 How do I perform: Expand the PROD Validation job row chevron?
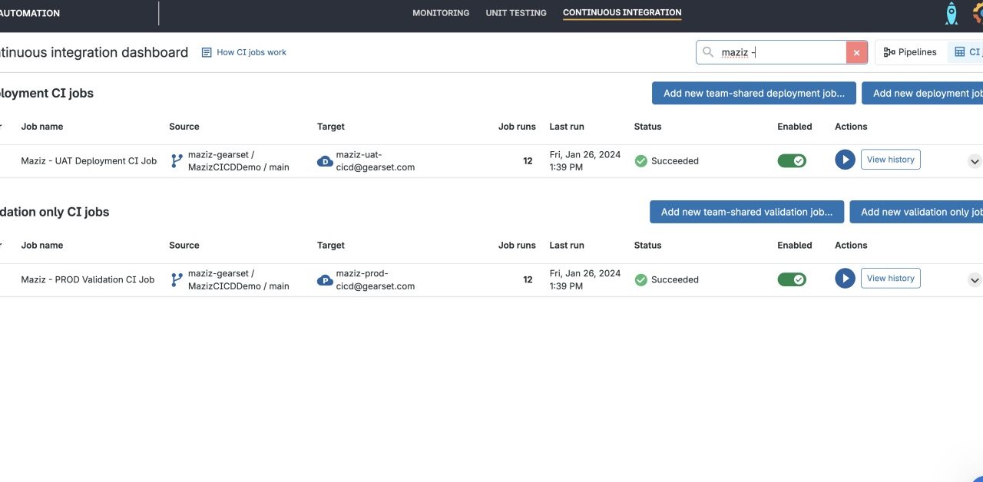click(x=975, y=279)
